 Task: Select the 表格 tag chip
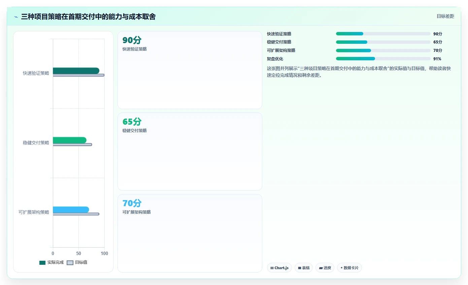pyautogui.click(x=304, y=268)
